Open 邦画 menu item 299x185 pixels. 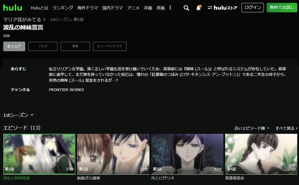click(x=161, y=8)
